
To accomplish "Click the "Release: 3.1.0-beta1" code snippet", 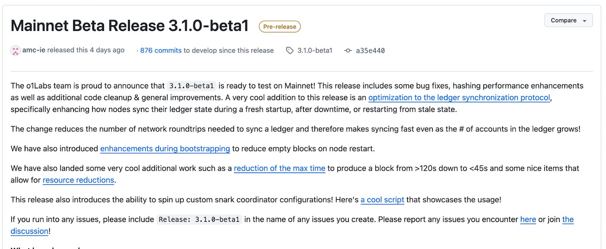I will 199,220.
